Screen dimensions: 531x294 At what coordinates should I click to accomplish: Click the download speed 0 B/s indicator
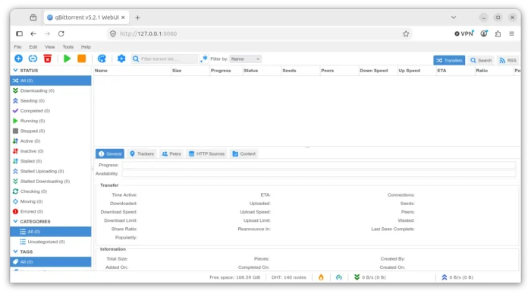pyautogui.click(x=370, y=277)
